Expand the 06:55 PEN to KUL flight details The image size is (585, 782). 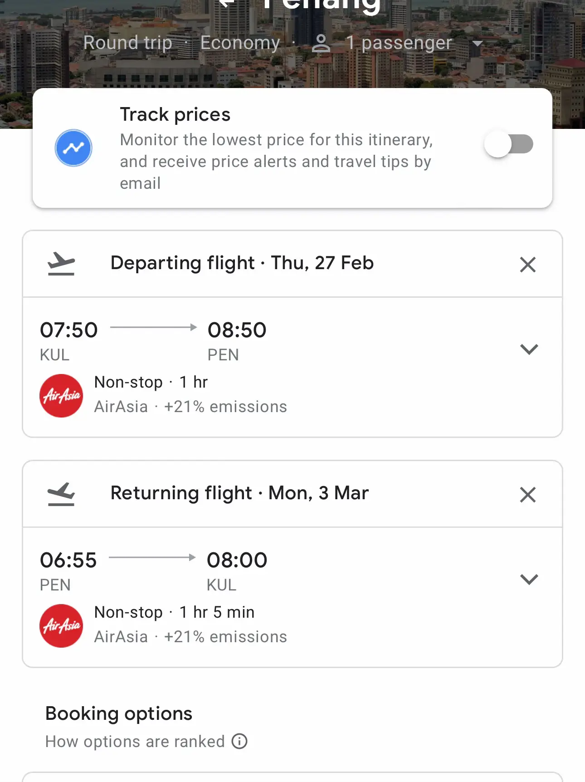(x=529, y=579)
